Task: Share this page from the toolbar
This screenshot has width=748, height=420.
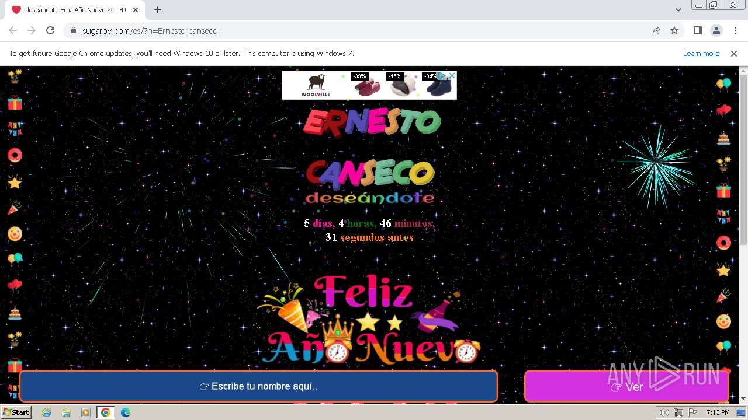Action: click(656, 30)
